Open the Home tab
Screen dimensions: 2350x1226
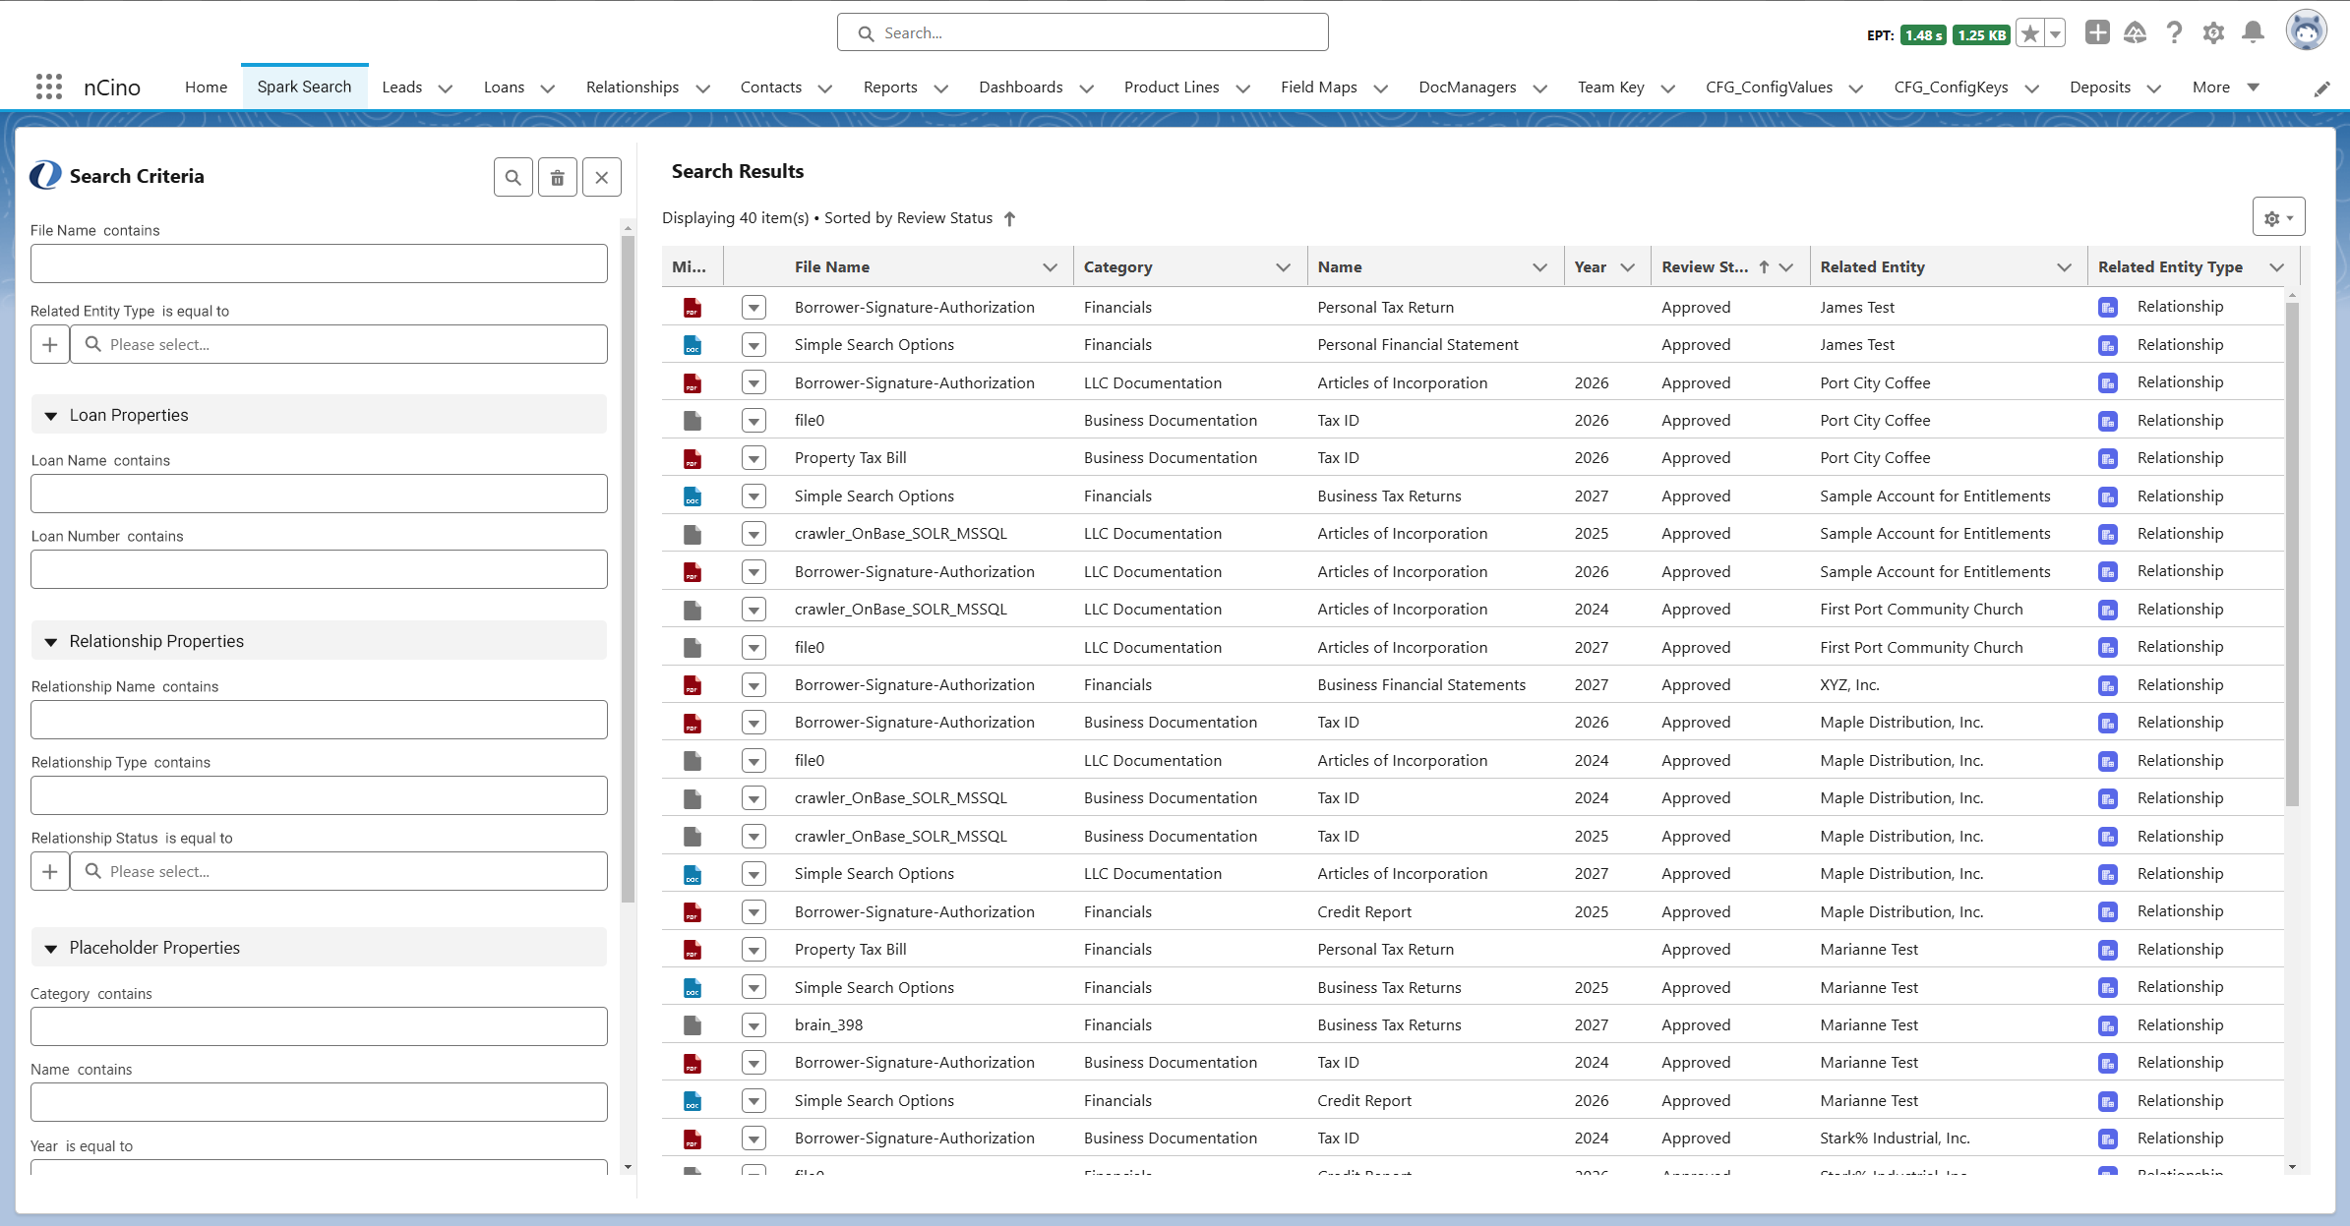click(206, 87)
